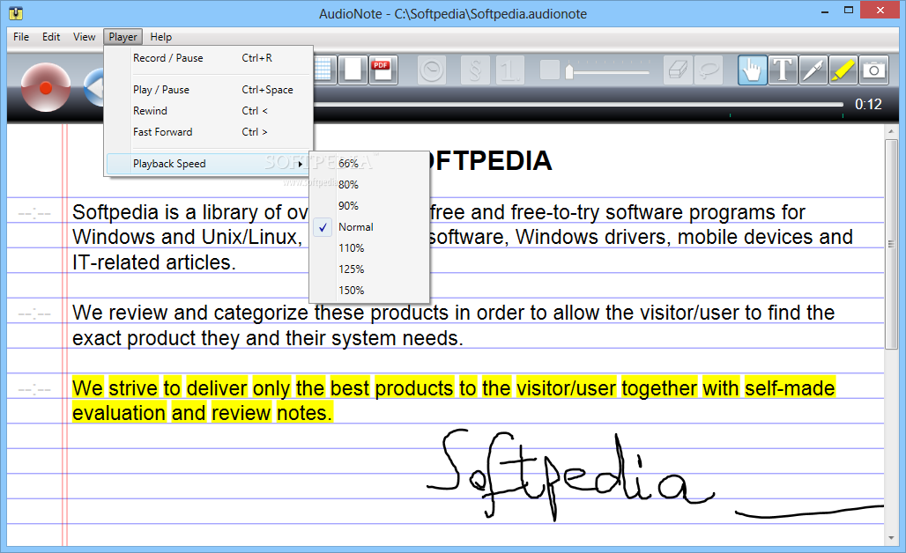Select the grid paper background icon
This screenshot has height=553, width=906.
323,70
